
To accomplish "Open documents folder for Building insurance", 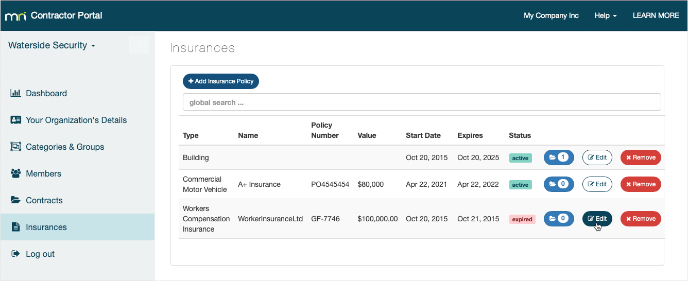I will click(x=559, y=157).
